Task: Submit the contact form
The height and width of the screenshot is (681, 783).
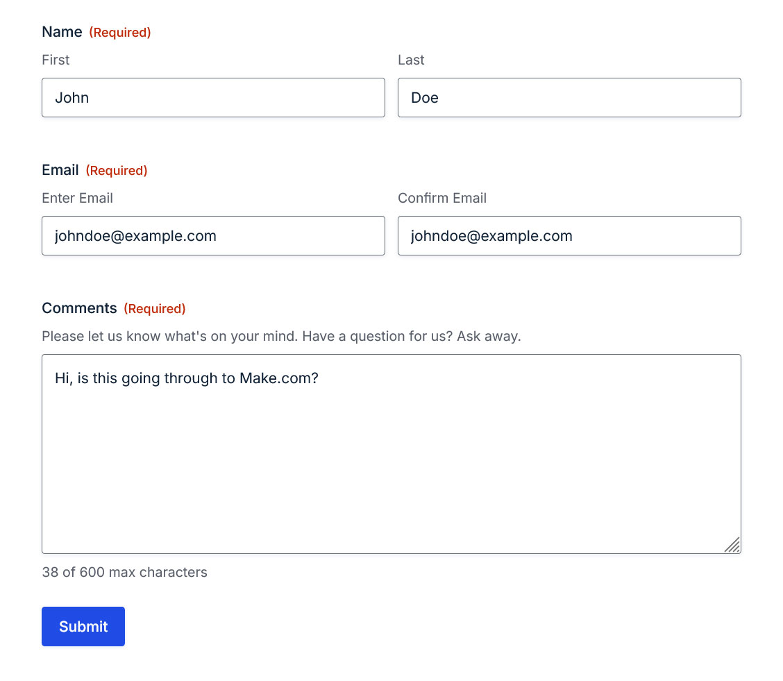Action: (83, 627)
